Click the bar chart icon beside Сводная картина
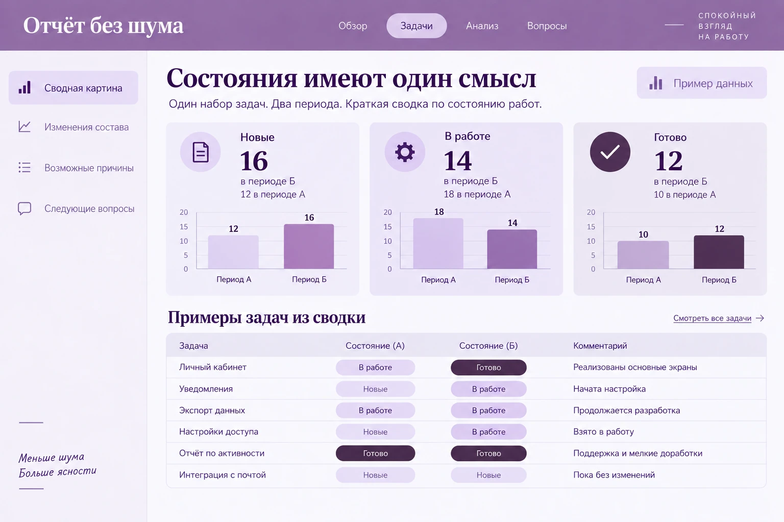 pyautogui.click(x=24, y=88)
